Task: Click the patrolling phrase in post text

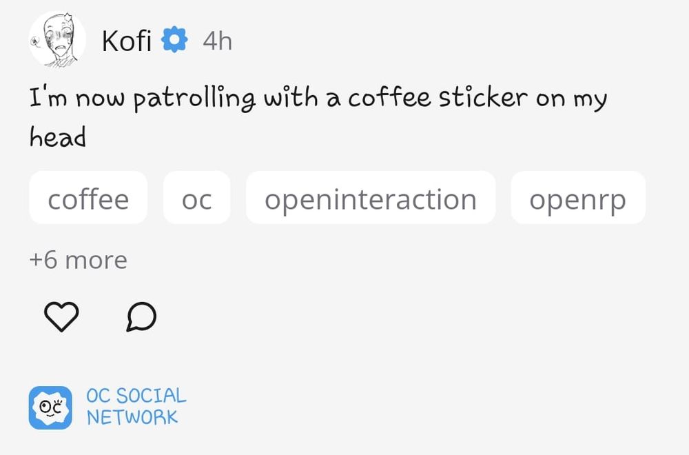Action: coord(194,99)
